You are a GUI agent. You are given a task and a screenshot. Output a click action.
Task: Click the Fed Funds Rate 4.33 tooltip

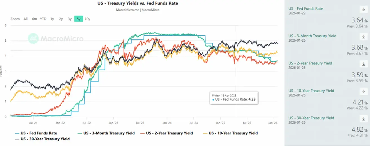click(x=234, y=98)
